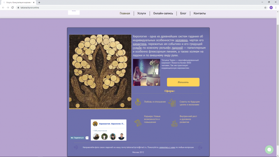Click 'Советы по будущим целям и желаниям' text

click(x=189, y=103)
